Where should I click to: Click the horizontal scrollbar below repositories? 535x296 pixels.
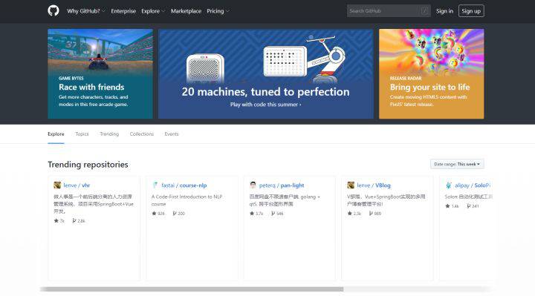(x=192, y=289)
